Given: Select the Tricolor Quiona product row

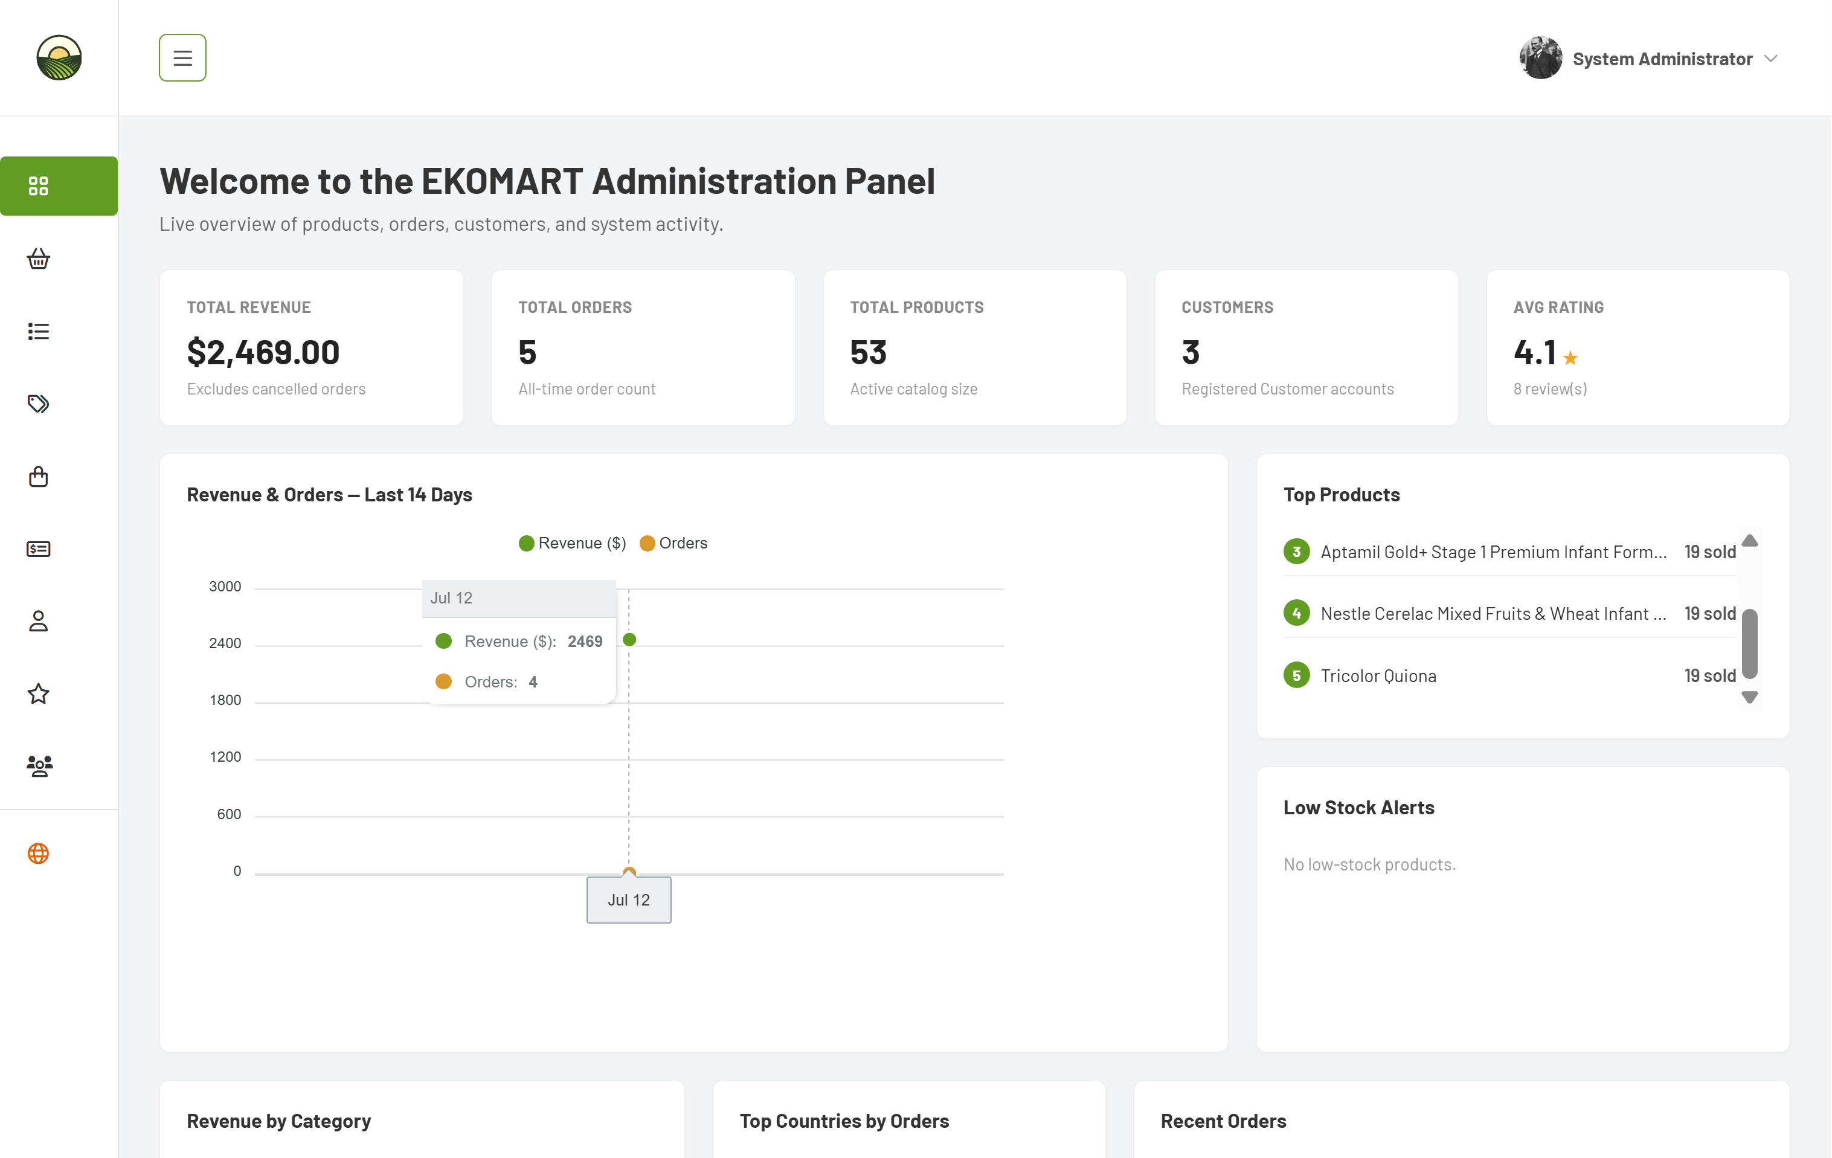Looking at the screenshot, I should point(1509,675).
